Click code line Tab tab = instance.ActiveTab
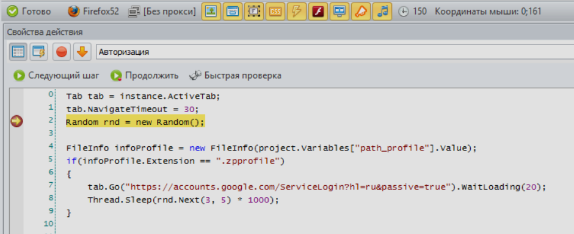This screenshot has width=574, height=234. pyautogui.click(x=143, y=96)
